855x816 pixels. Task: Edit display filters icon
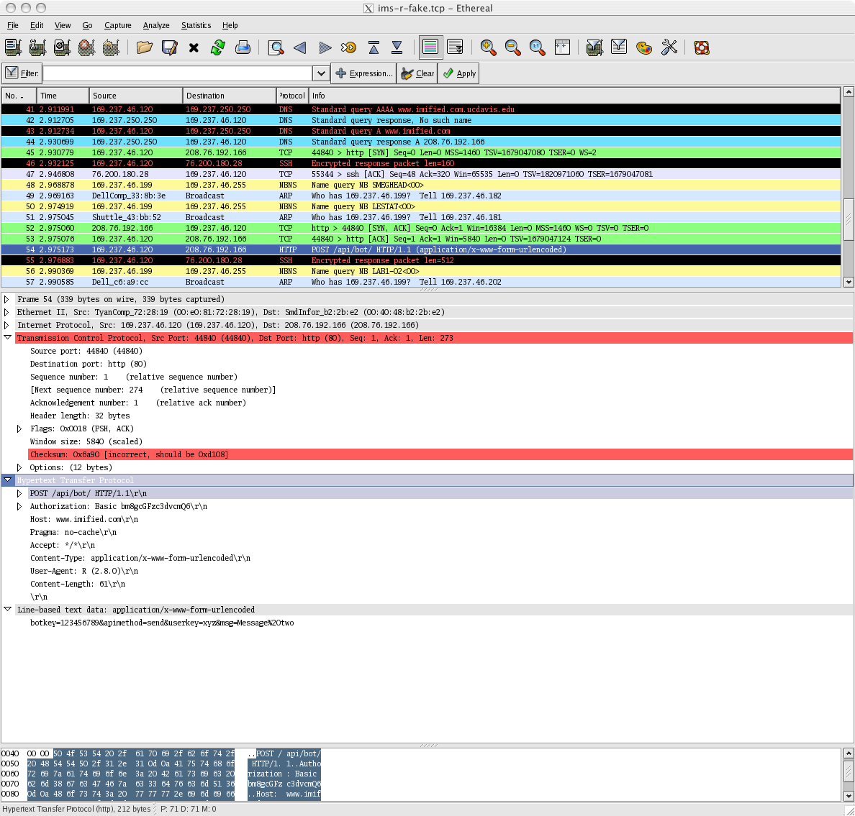[x=619, y=48]
